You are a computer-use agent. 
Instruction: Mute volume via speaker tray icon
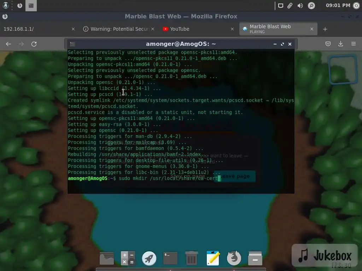click(x=300, y=6)
